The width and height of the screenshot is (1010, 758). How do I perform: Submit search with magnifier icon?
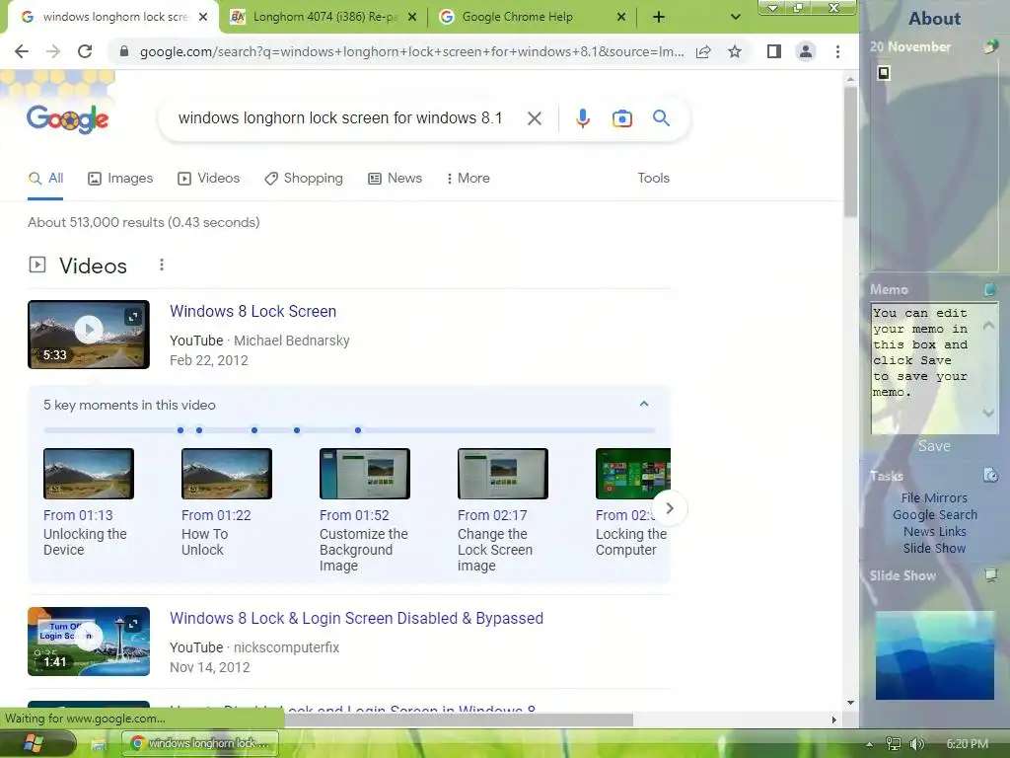[661, 118]
